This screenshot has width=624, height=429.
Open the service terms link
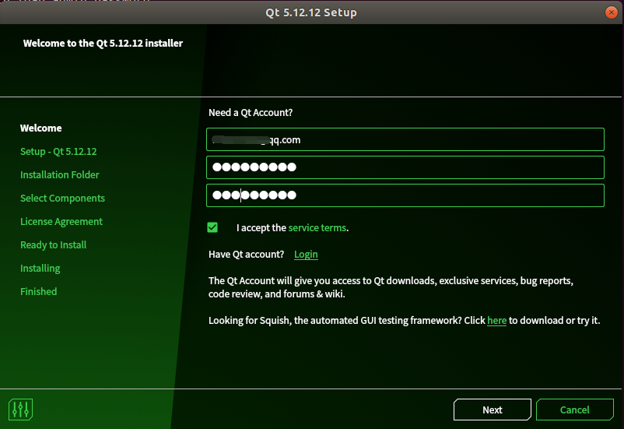pyautogui.click(x=317, y=227)
